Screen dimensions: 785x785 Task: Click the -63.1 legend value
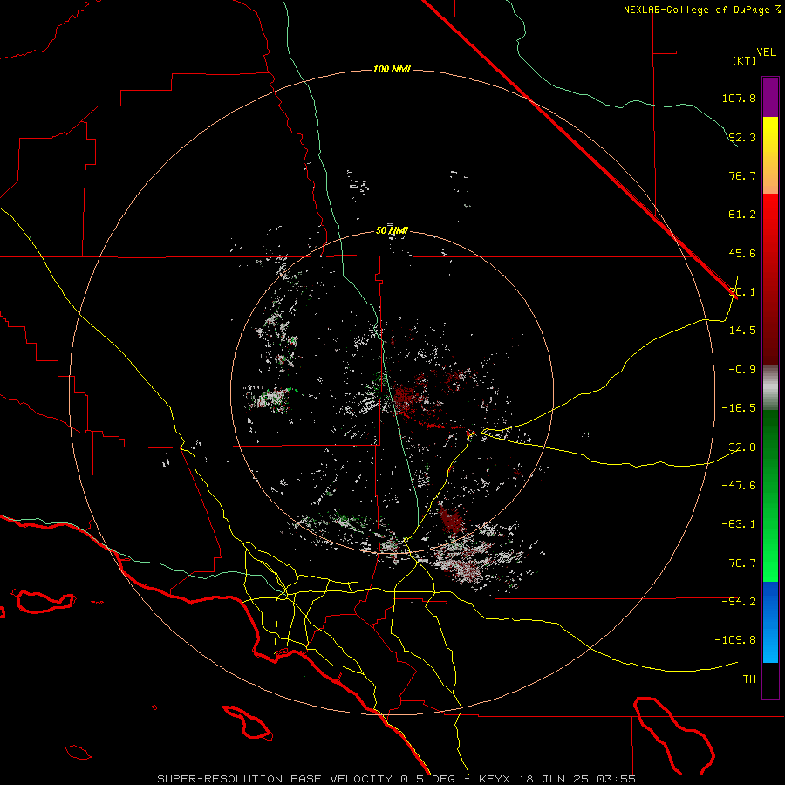[x=739, y=524]
